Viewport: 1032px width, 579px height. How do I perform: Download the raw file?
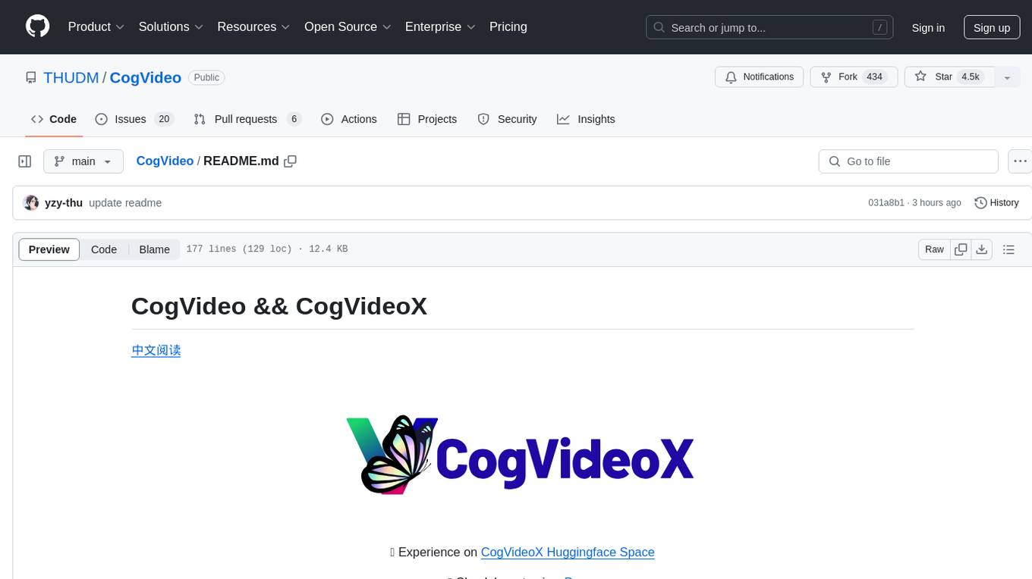click(x=981, y=249)
